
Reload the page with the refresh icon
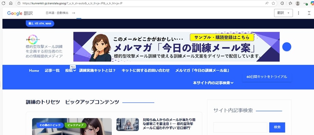3,3
